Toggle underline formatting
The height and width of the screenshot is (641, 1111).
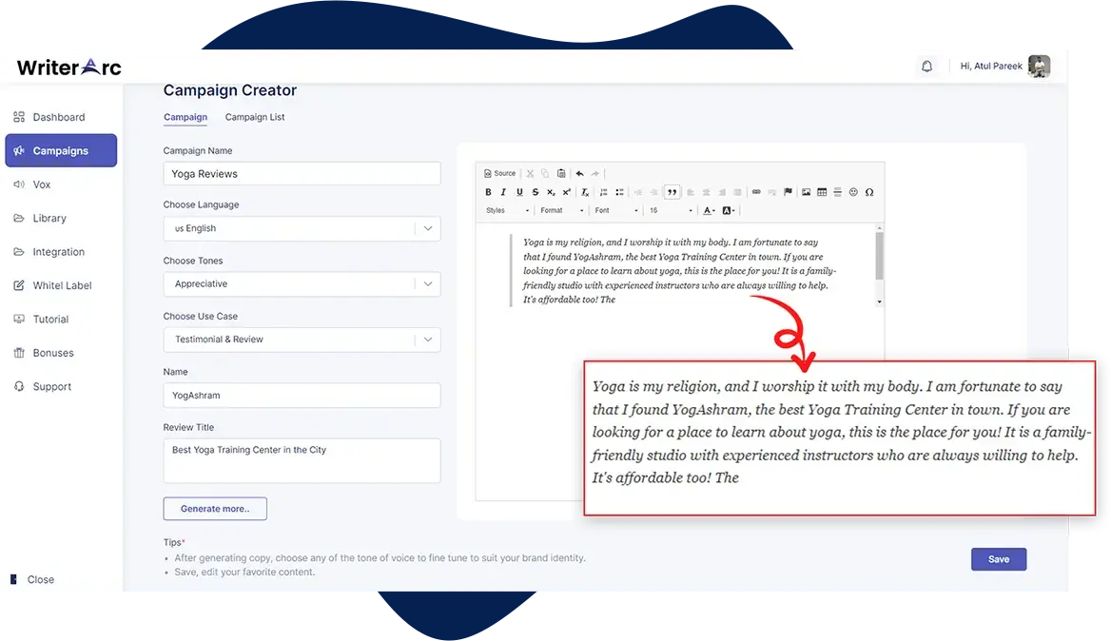point(519,192)
